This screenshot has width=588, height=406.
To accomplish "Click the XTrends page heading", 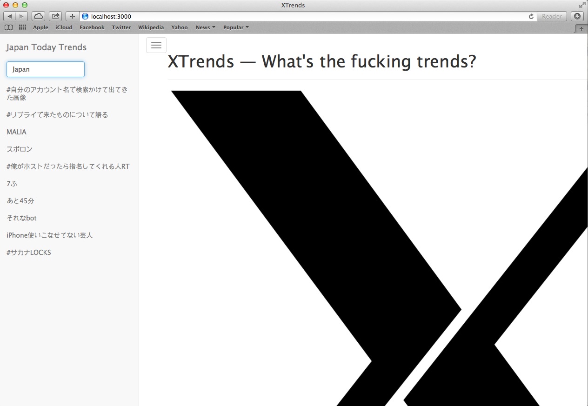I will point(322,61).
